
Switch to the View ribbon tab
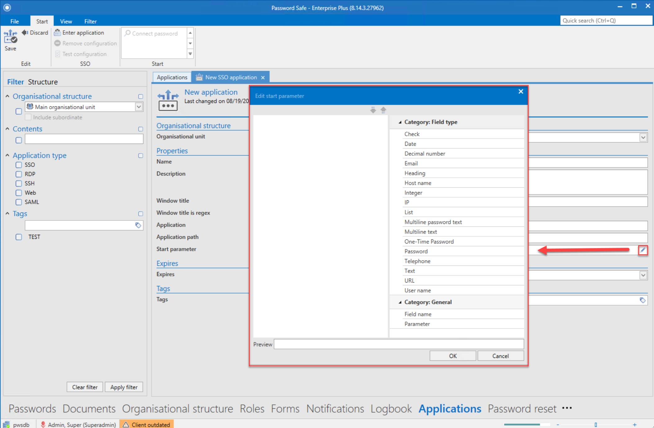click(x=66, y=21)
